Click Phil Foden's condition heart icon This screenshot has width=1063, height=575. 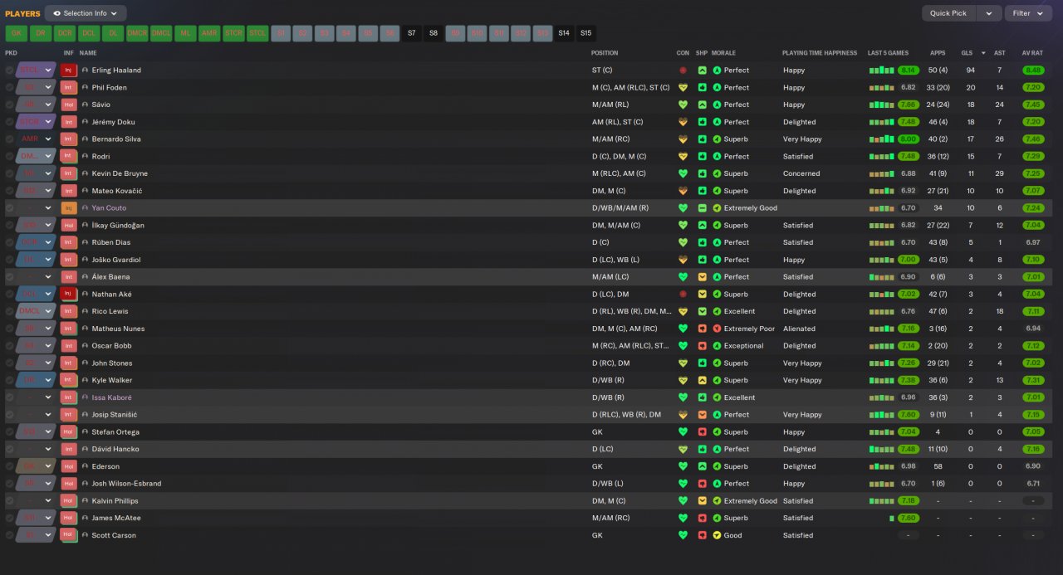[683, 87]
